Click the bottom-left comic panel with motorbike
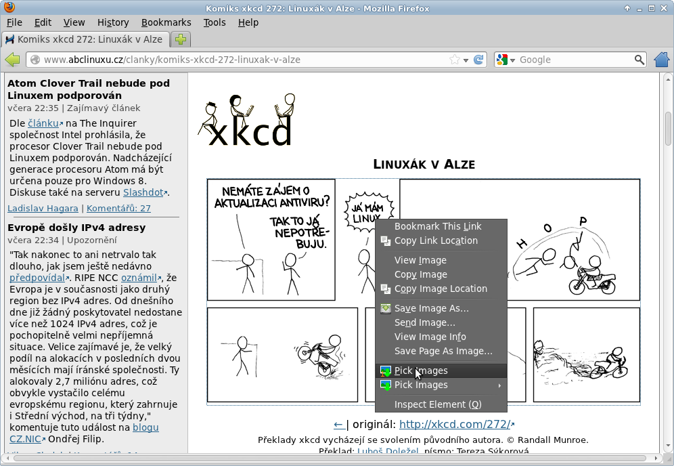The width and height of the screenshot is (674, 466). tap(282, 355)
